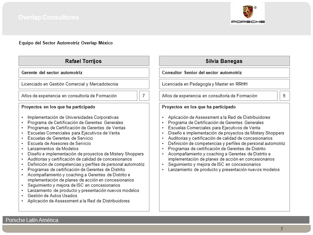Viewport: 313px width, 235px height.
Task: Click 'Programas de Certificación de Gerentes de Ventas'
Action: click(76, 128)
